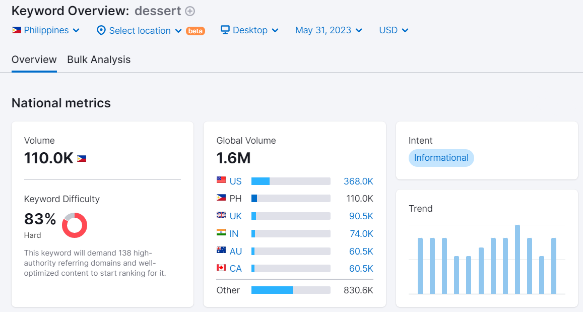Select the Overview tab
The height and width of the screenshot is (312, 583).
click(x=34, y=59)
